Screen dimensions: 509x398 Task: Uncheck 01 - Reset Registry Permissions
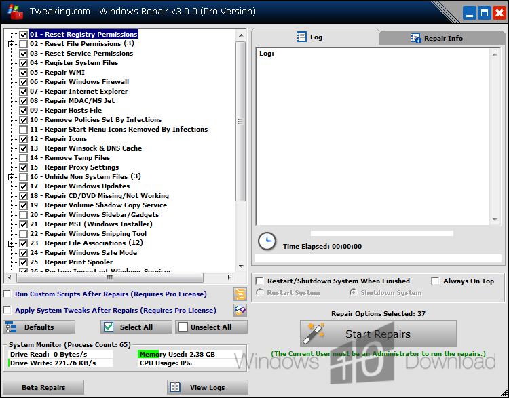click(23, 35)
